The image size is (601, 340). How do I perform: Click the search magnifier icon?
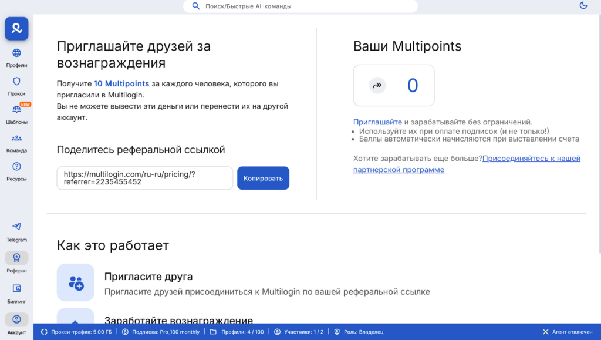196,6
